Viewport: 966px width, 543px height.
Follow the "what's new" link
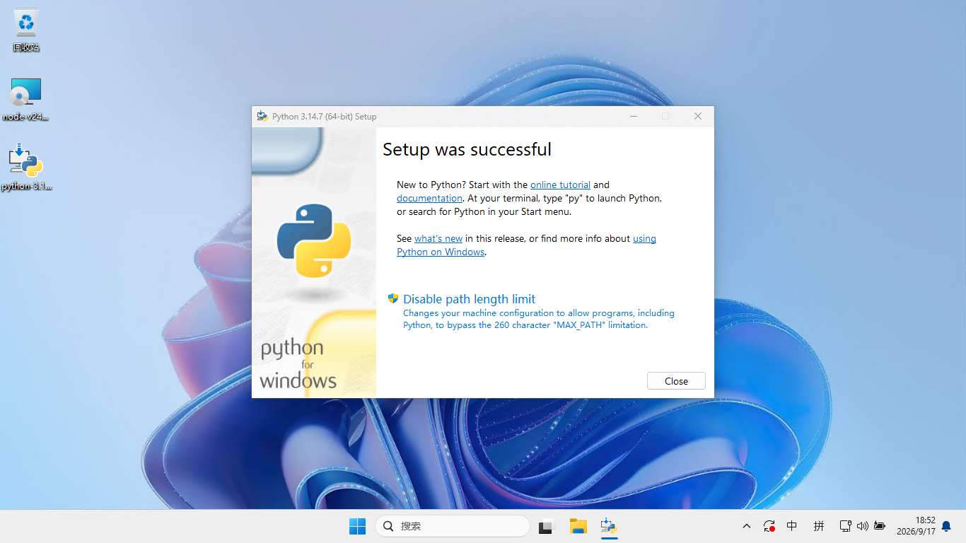click(x=438, y=239)
